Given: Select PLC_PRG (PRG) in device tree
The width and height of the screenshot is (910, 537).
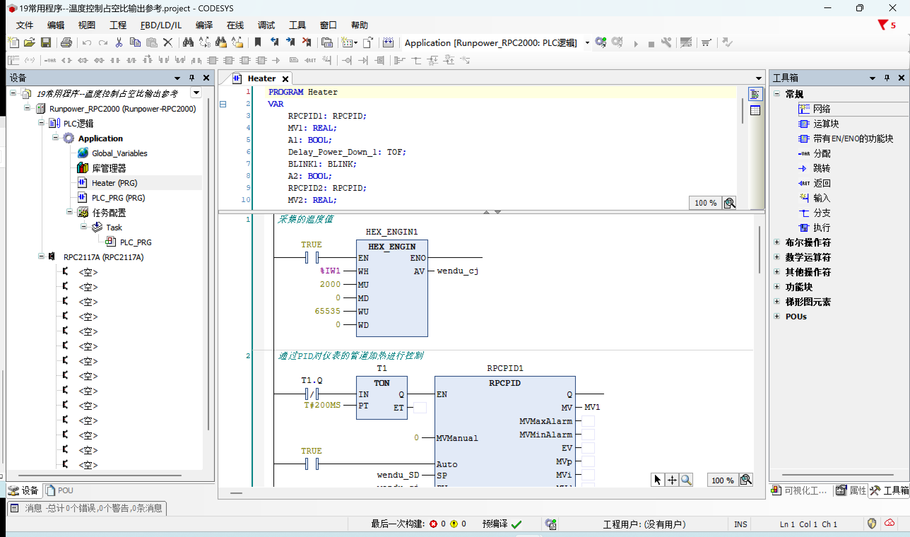Looking at the screenshot, I should 118,198.
